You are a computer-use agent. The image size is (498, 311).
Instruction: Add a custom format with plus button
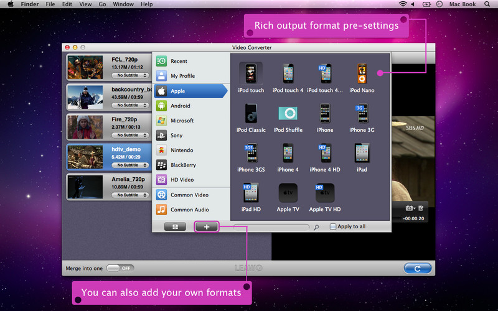coord(207,226)
